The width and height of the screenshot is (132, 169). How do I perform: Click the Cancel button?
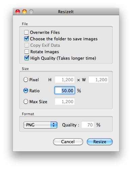tap(68, 142)
